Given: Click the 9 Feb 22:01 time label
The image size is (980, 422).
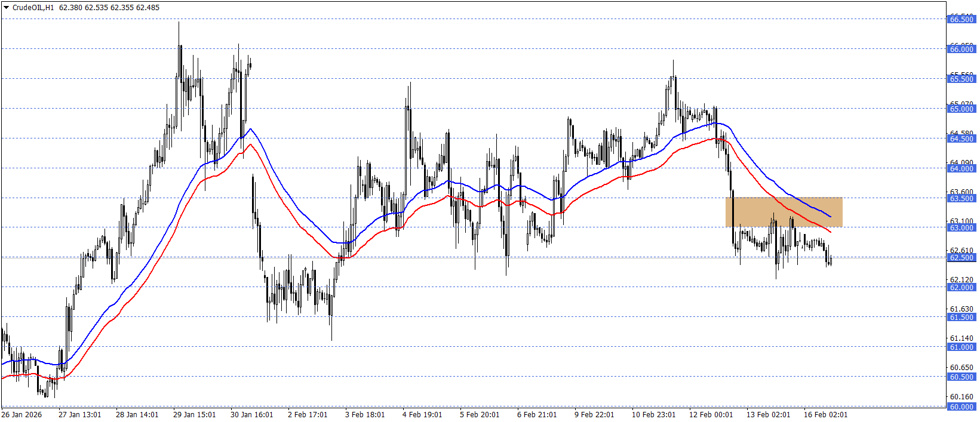Looking at the screenshot, I should pyautogui.click(x=594, y=414).
